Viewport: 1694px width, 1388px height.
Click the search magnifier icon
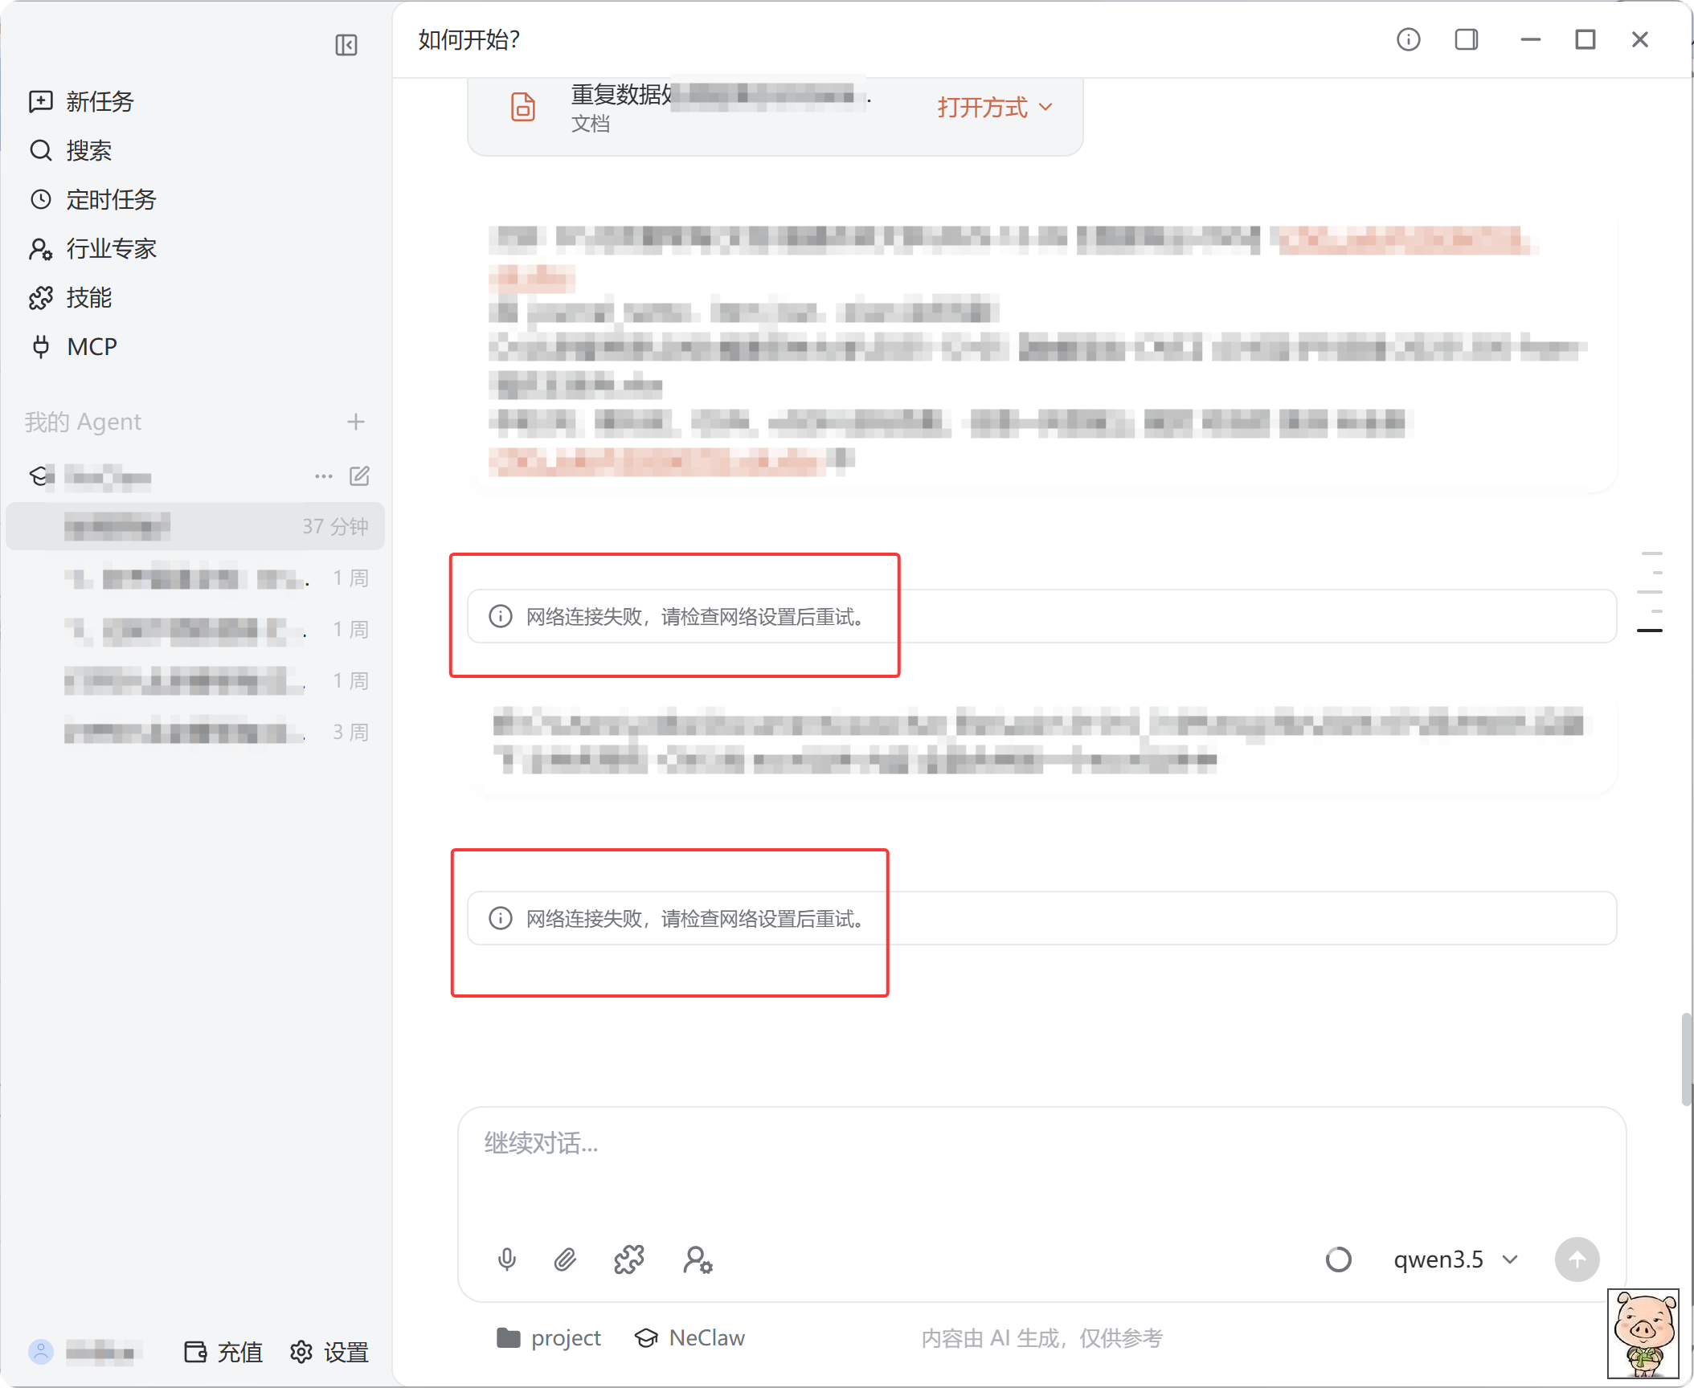click(x=40, y=150)
